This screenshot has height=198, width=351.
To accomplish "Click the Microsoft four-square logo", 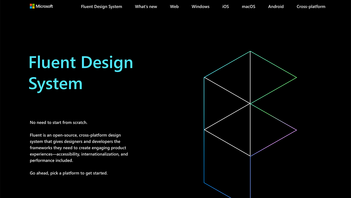I will click(x=32, y=6).
